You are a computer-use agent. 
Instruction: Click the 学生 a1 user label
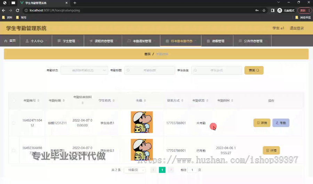(278, 28)
